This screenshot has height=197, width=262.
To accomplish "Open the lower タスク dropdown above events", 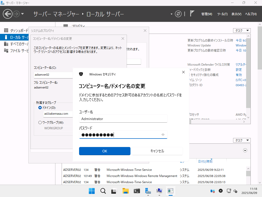I will click(242, 140).
